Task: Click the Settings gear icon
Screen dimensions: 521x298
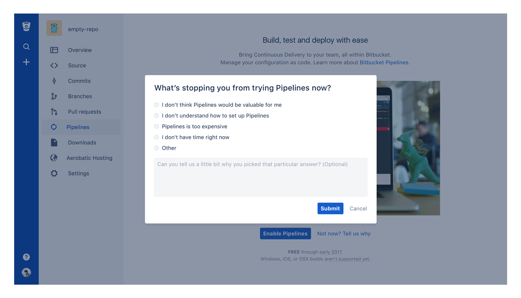Action: coord(54,174)
